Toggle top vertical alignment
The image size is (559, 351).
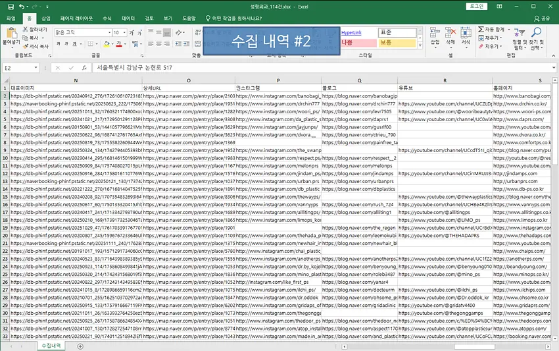(151, 32)
